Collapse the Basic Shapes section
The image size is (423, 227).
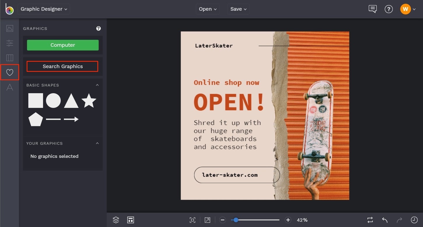pos(97,85)
